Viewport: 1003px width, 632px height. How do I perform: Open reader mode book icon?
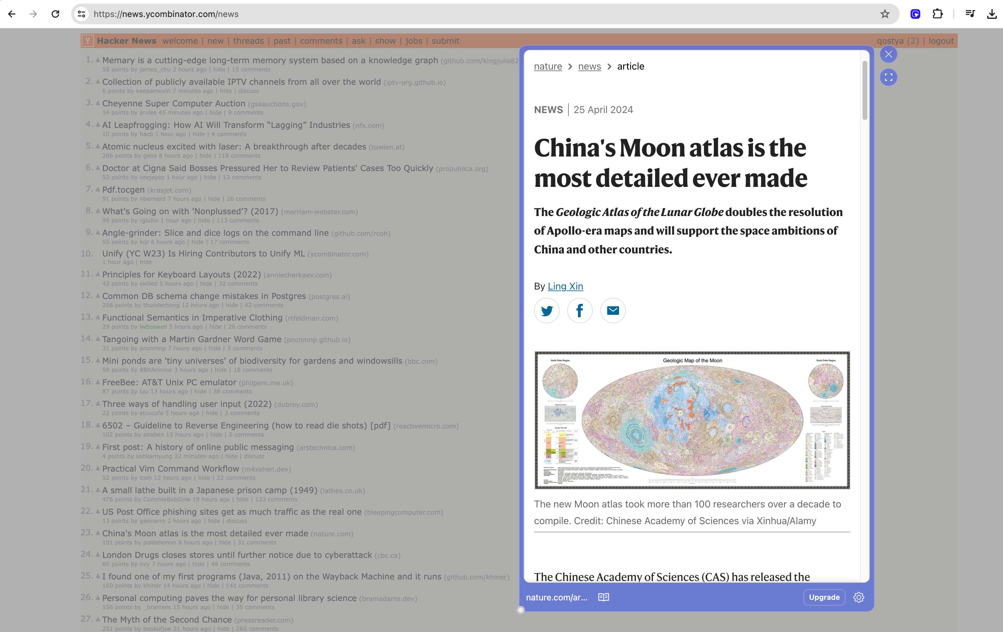coord(603,597)
